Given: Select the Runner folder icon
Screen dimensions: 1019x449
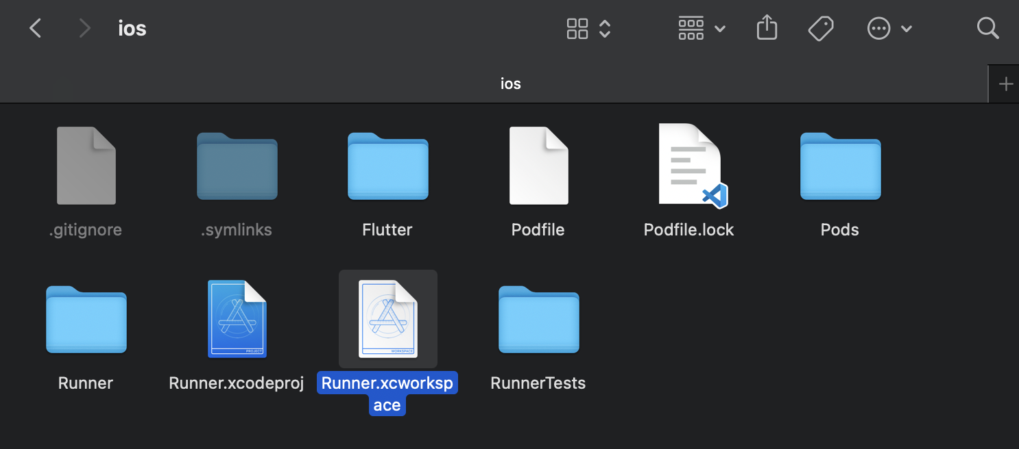Looking at the screenshot, I should [86, 319].
